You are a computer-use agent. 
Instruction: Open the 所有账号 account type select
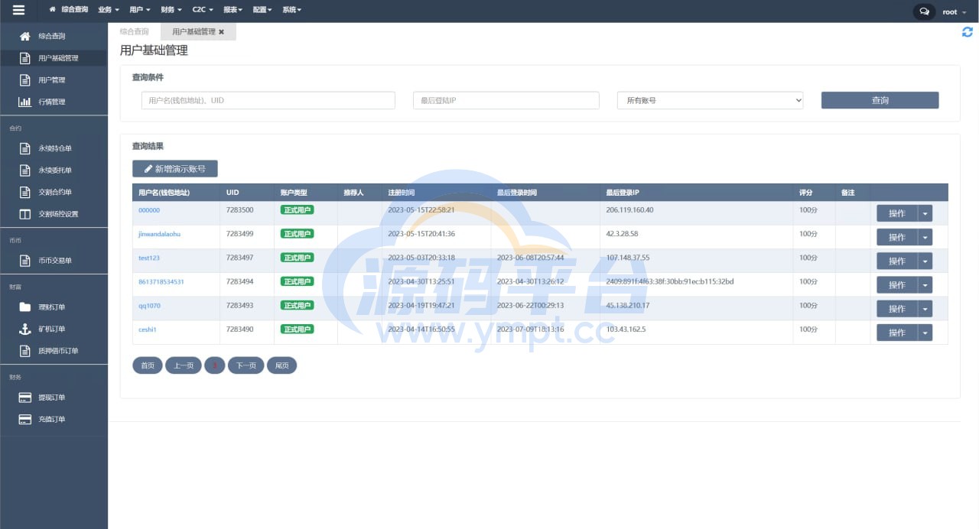[710, 100]
